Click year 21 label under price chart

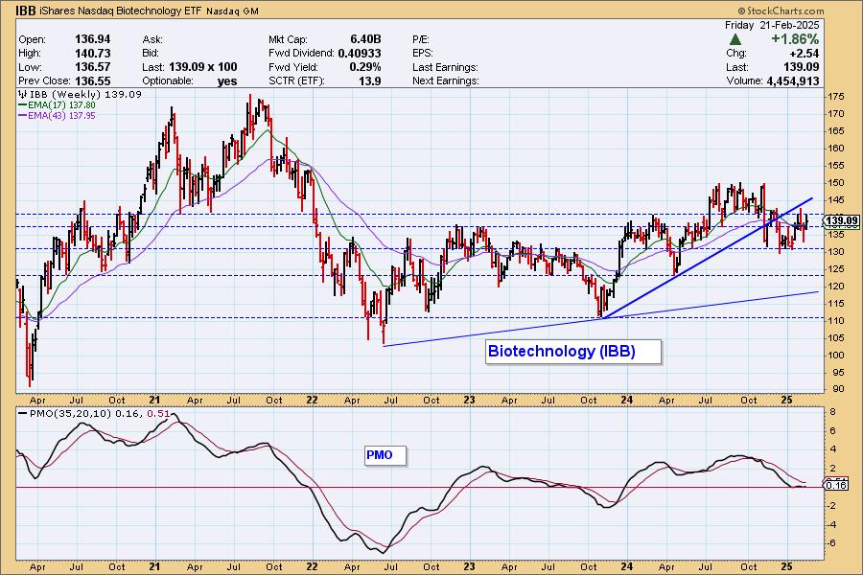[154, 400]
